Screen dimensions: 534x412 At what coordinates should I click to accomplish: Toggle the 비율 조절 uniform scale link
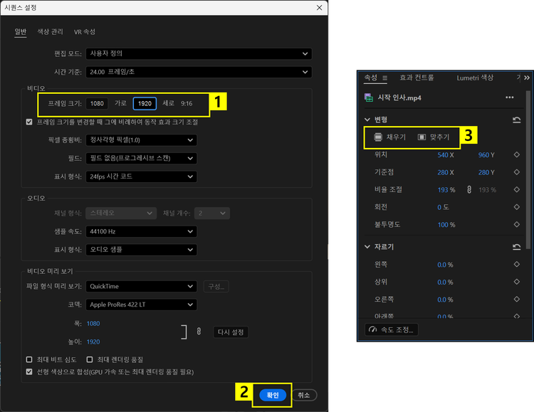(469, 190)
